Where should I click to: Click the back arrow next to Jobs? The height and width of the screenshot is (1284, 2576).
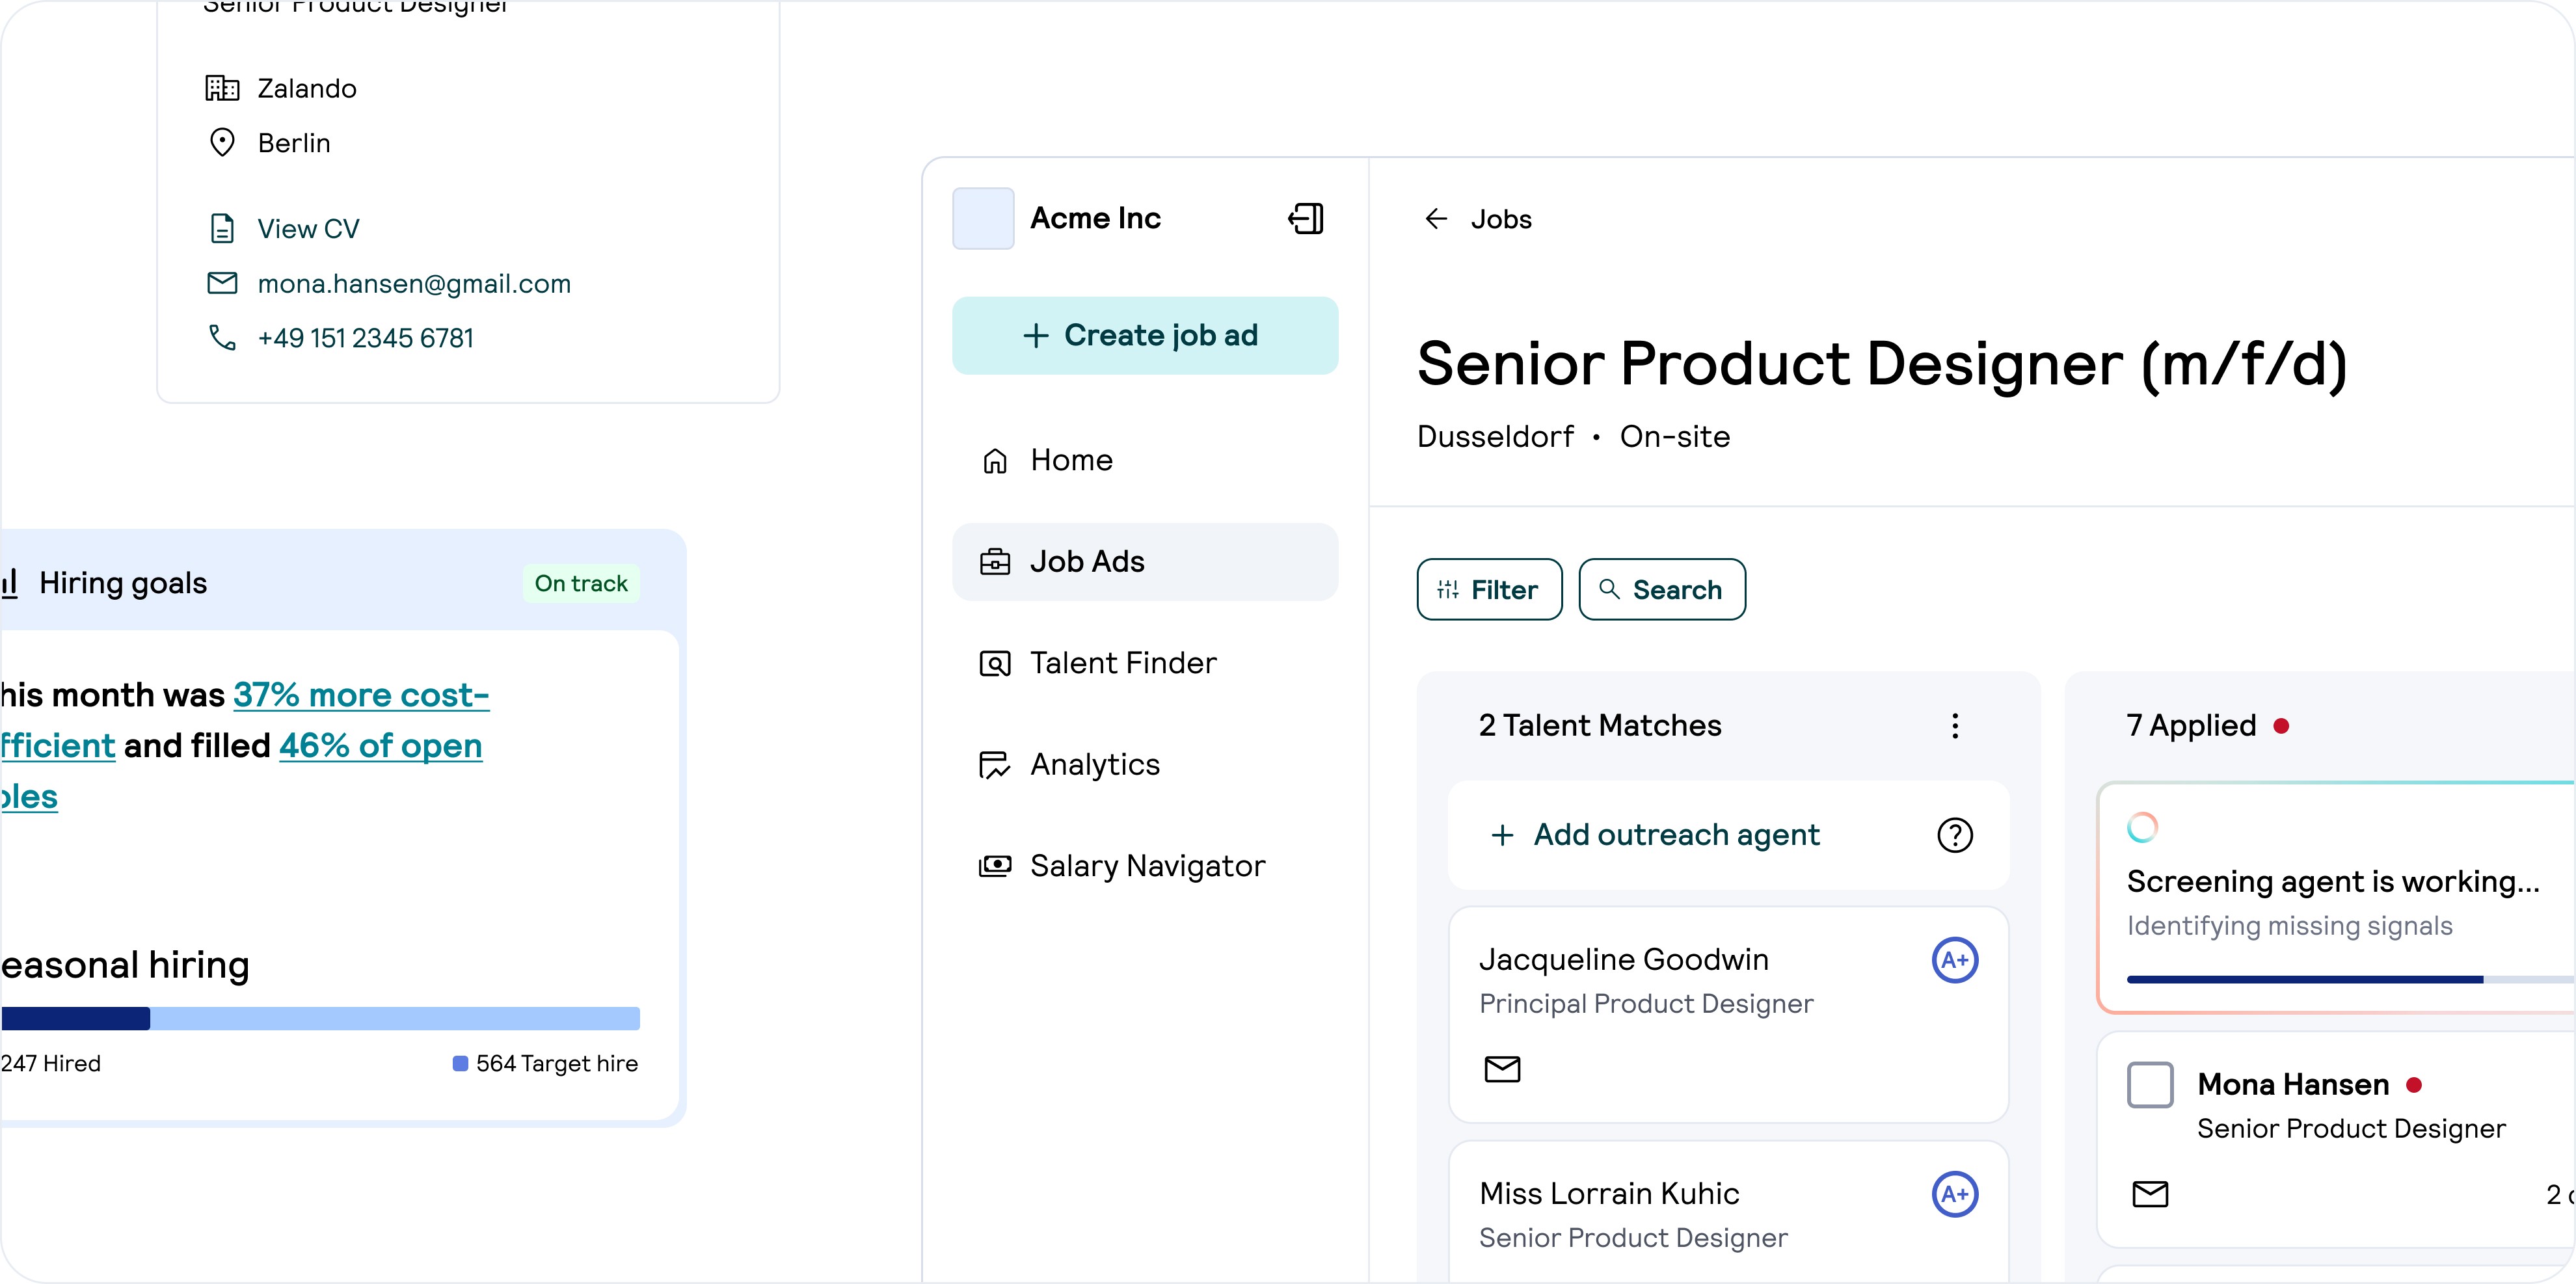coord(1436,219)
